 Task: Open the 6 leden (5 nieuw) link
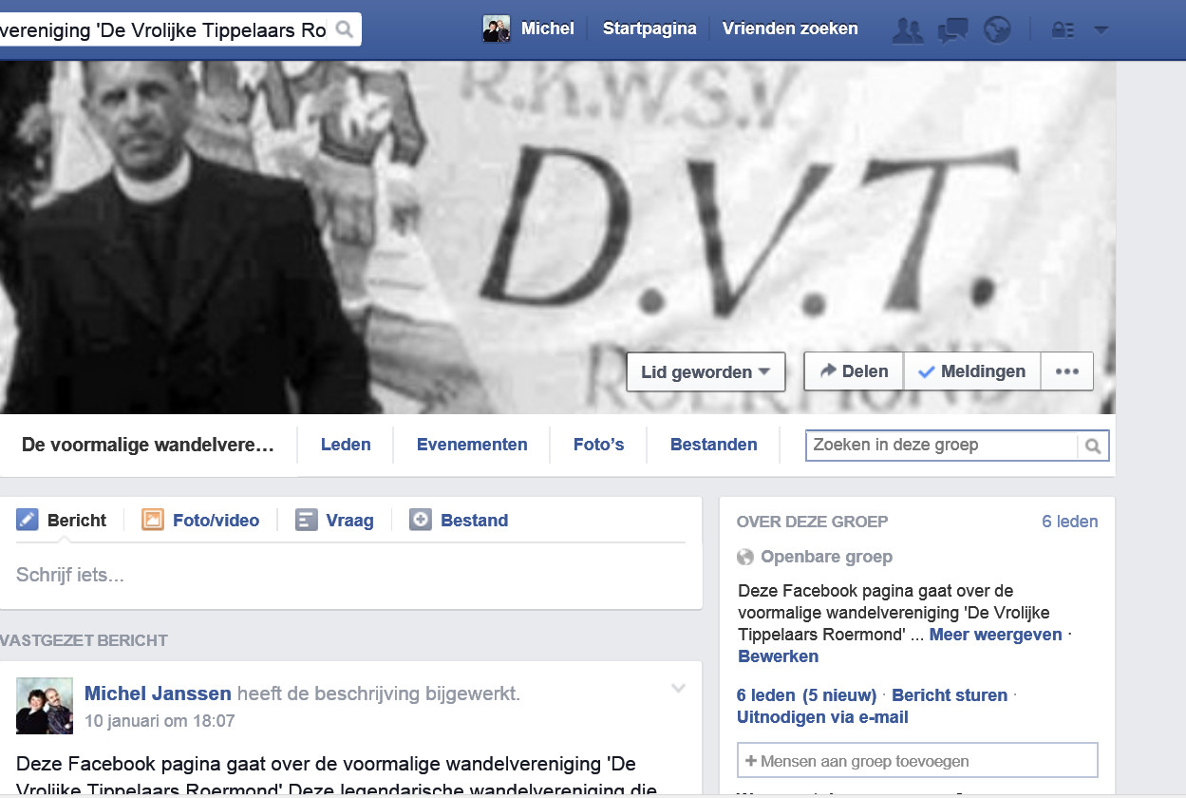[806, 695]
